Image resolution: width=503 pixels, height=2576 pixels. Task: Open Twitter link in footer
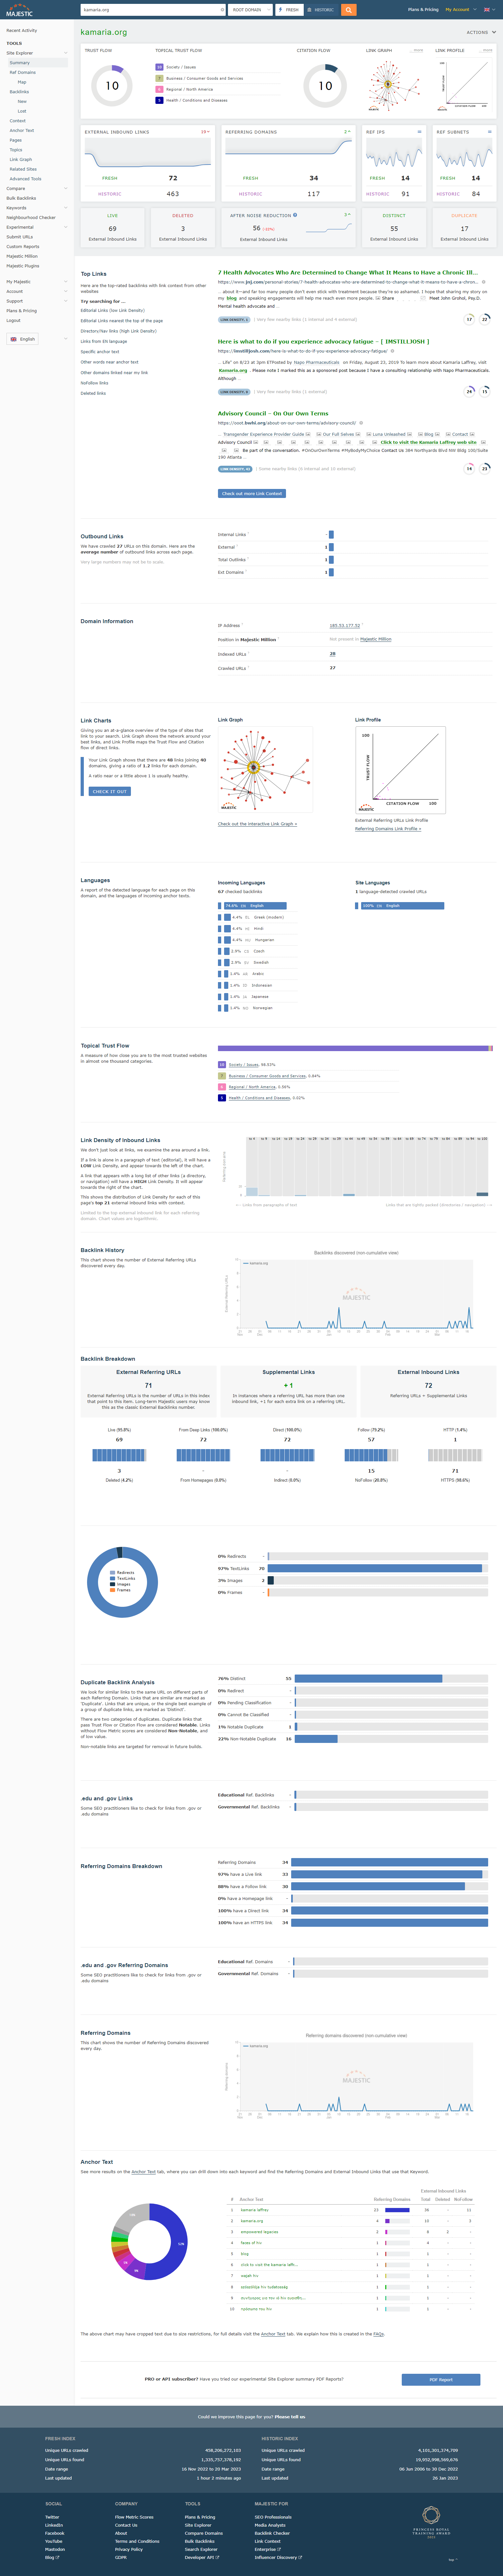tap(52, 2517)
